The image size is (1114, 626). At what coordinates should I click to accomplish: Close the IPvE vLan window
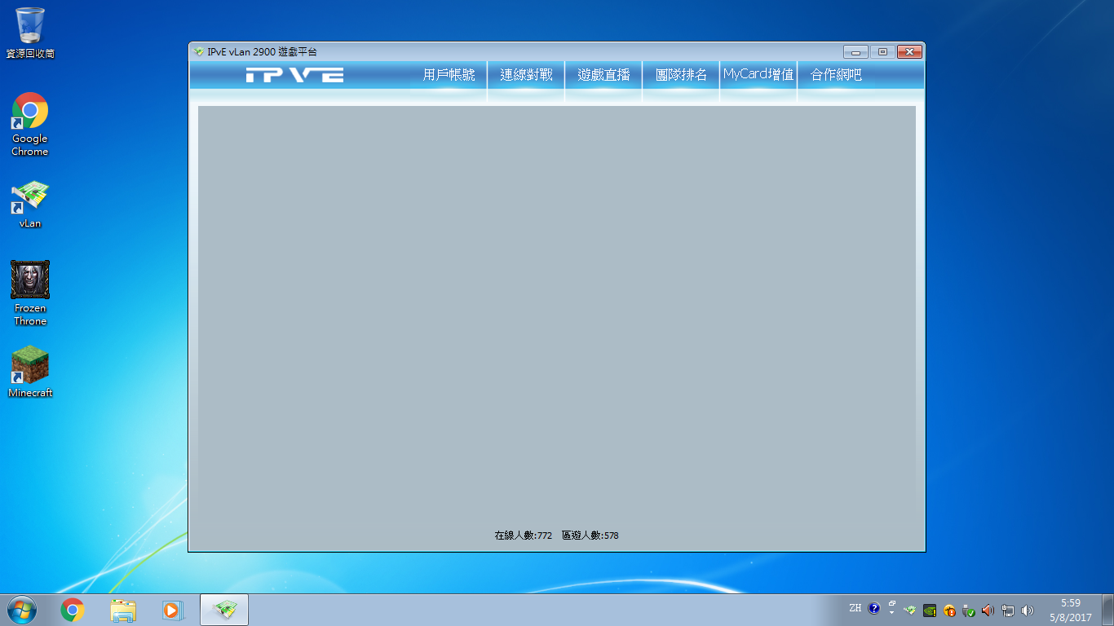coord(909,52)
